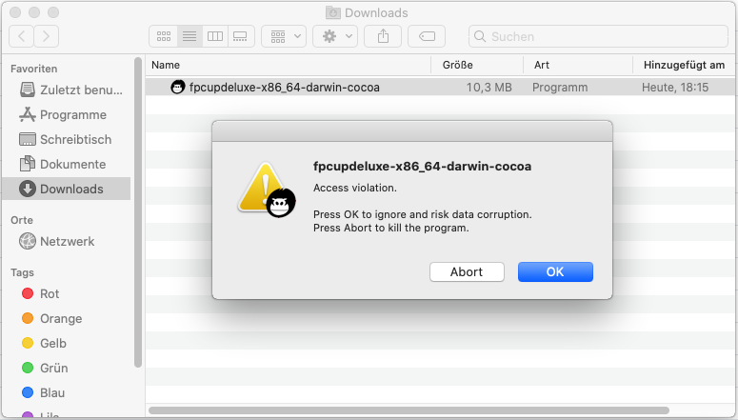Click the fpcupdeluxe file icon in the list
Screen dimensions: 738x420
coord(177,87)
